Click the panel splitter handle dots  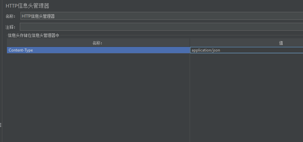coord(1,125)
